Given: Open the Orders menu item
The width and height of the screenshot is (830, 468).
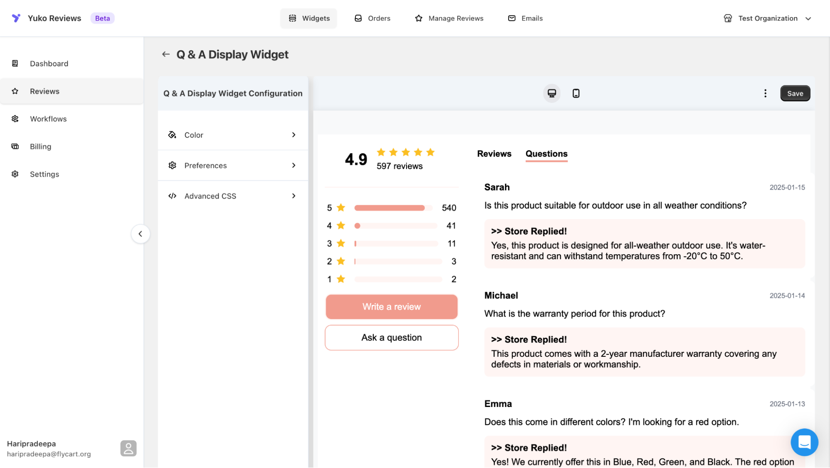Looking at the screenshot, I should tap(372, 18).
